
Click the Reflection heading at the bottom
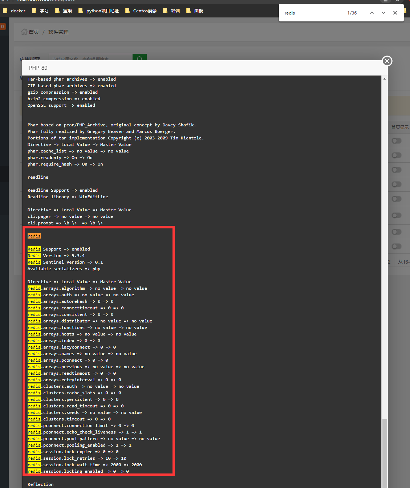click(41, 484)
